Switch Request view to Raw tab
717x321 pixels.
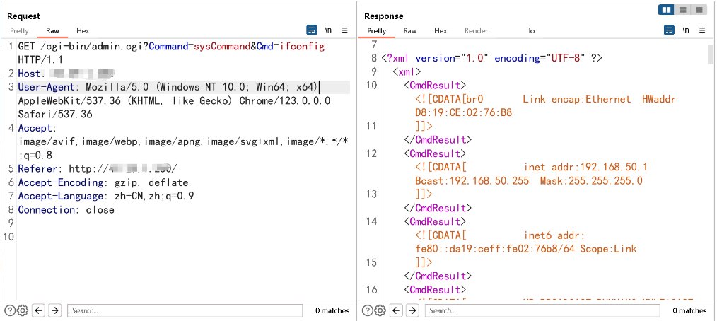52,31
